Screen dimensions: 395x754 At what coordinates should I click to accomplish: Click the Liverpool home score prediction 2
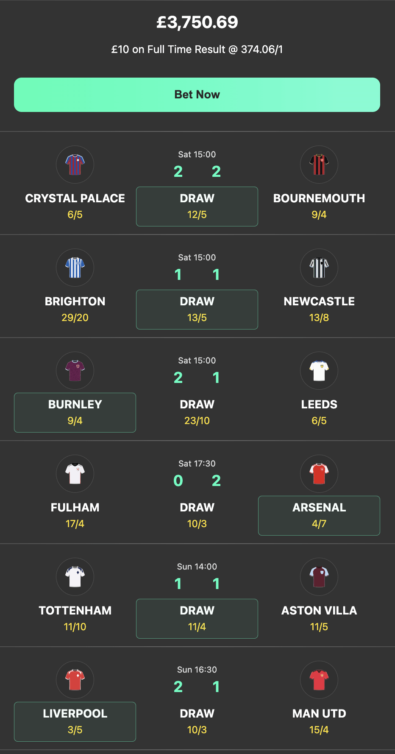(x=178, y=687)
